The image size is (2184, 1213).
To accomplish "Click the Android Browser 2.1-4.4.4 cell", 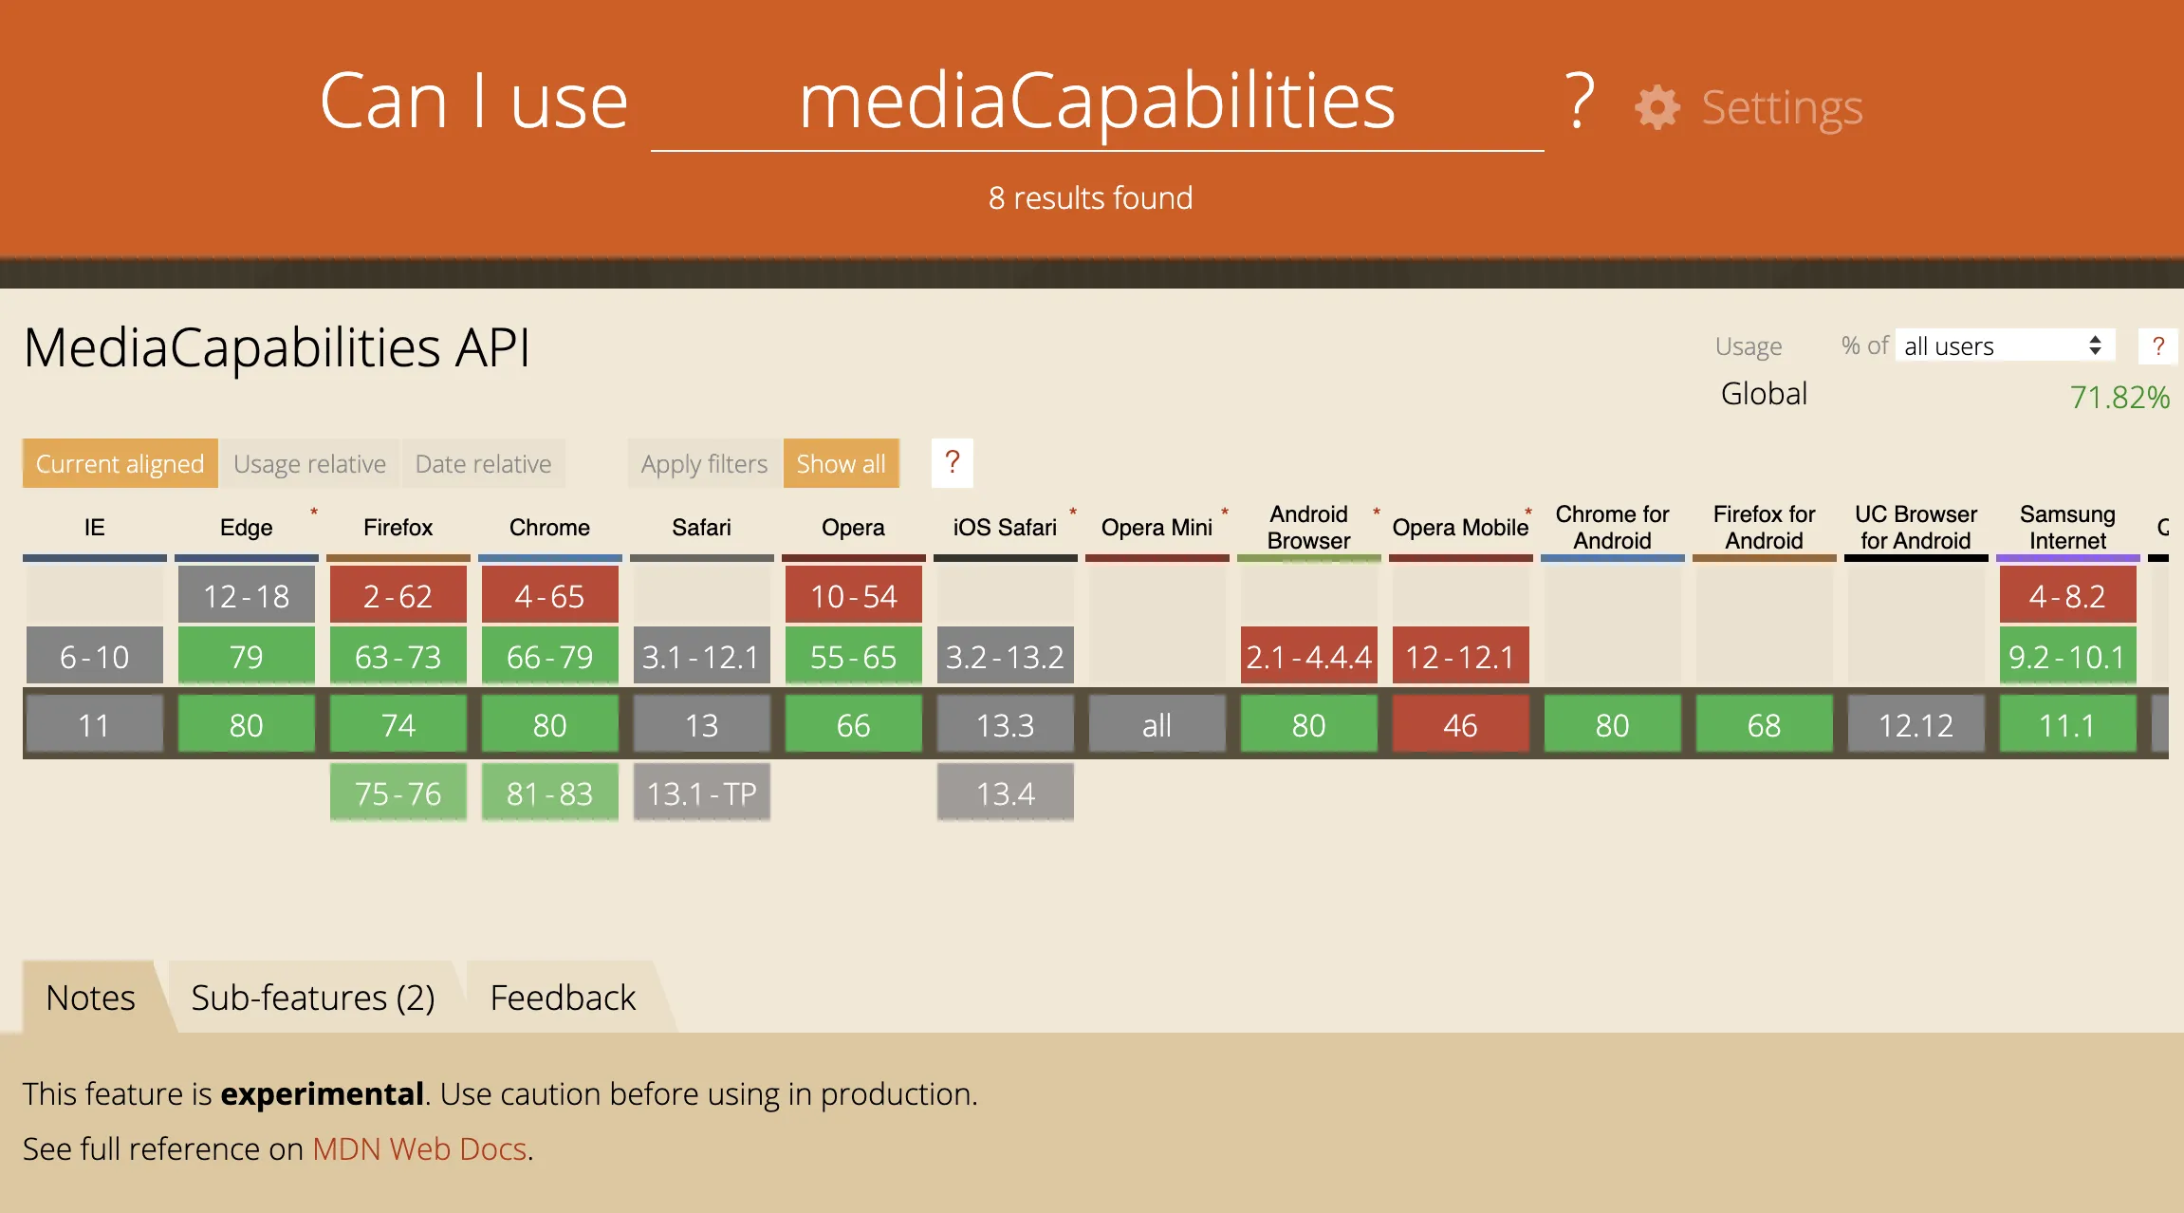I will [x=1309, y=656].
